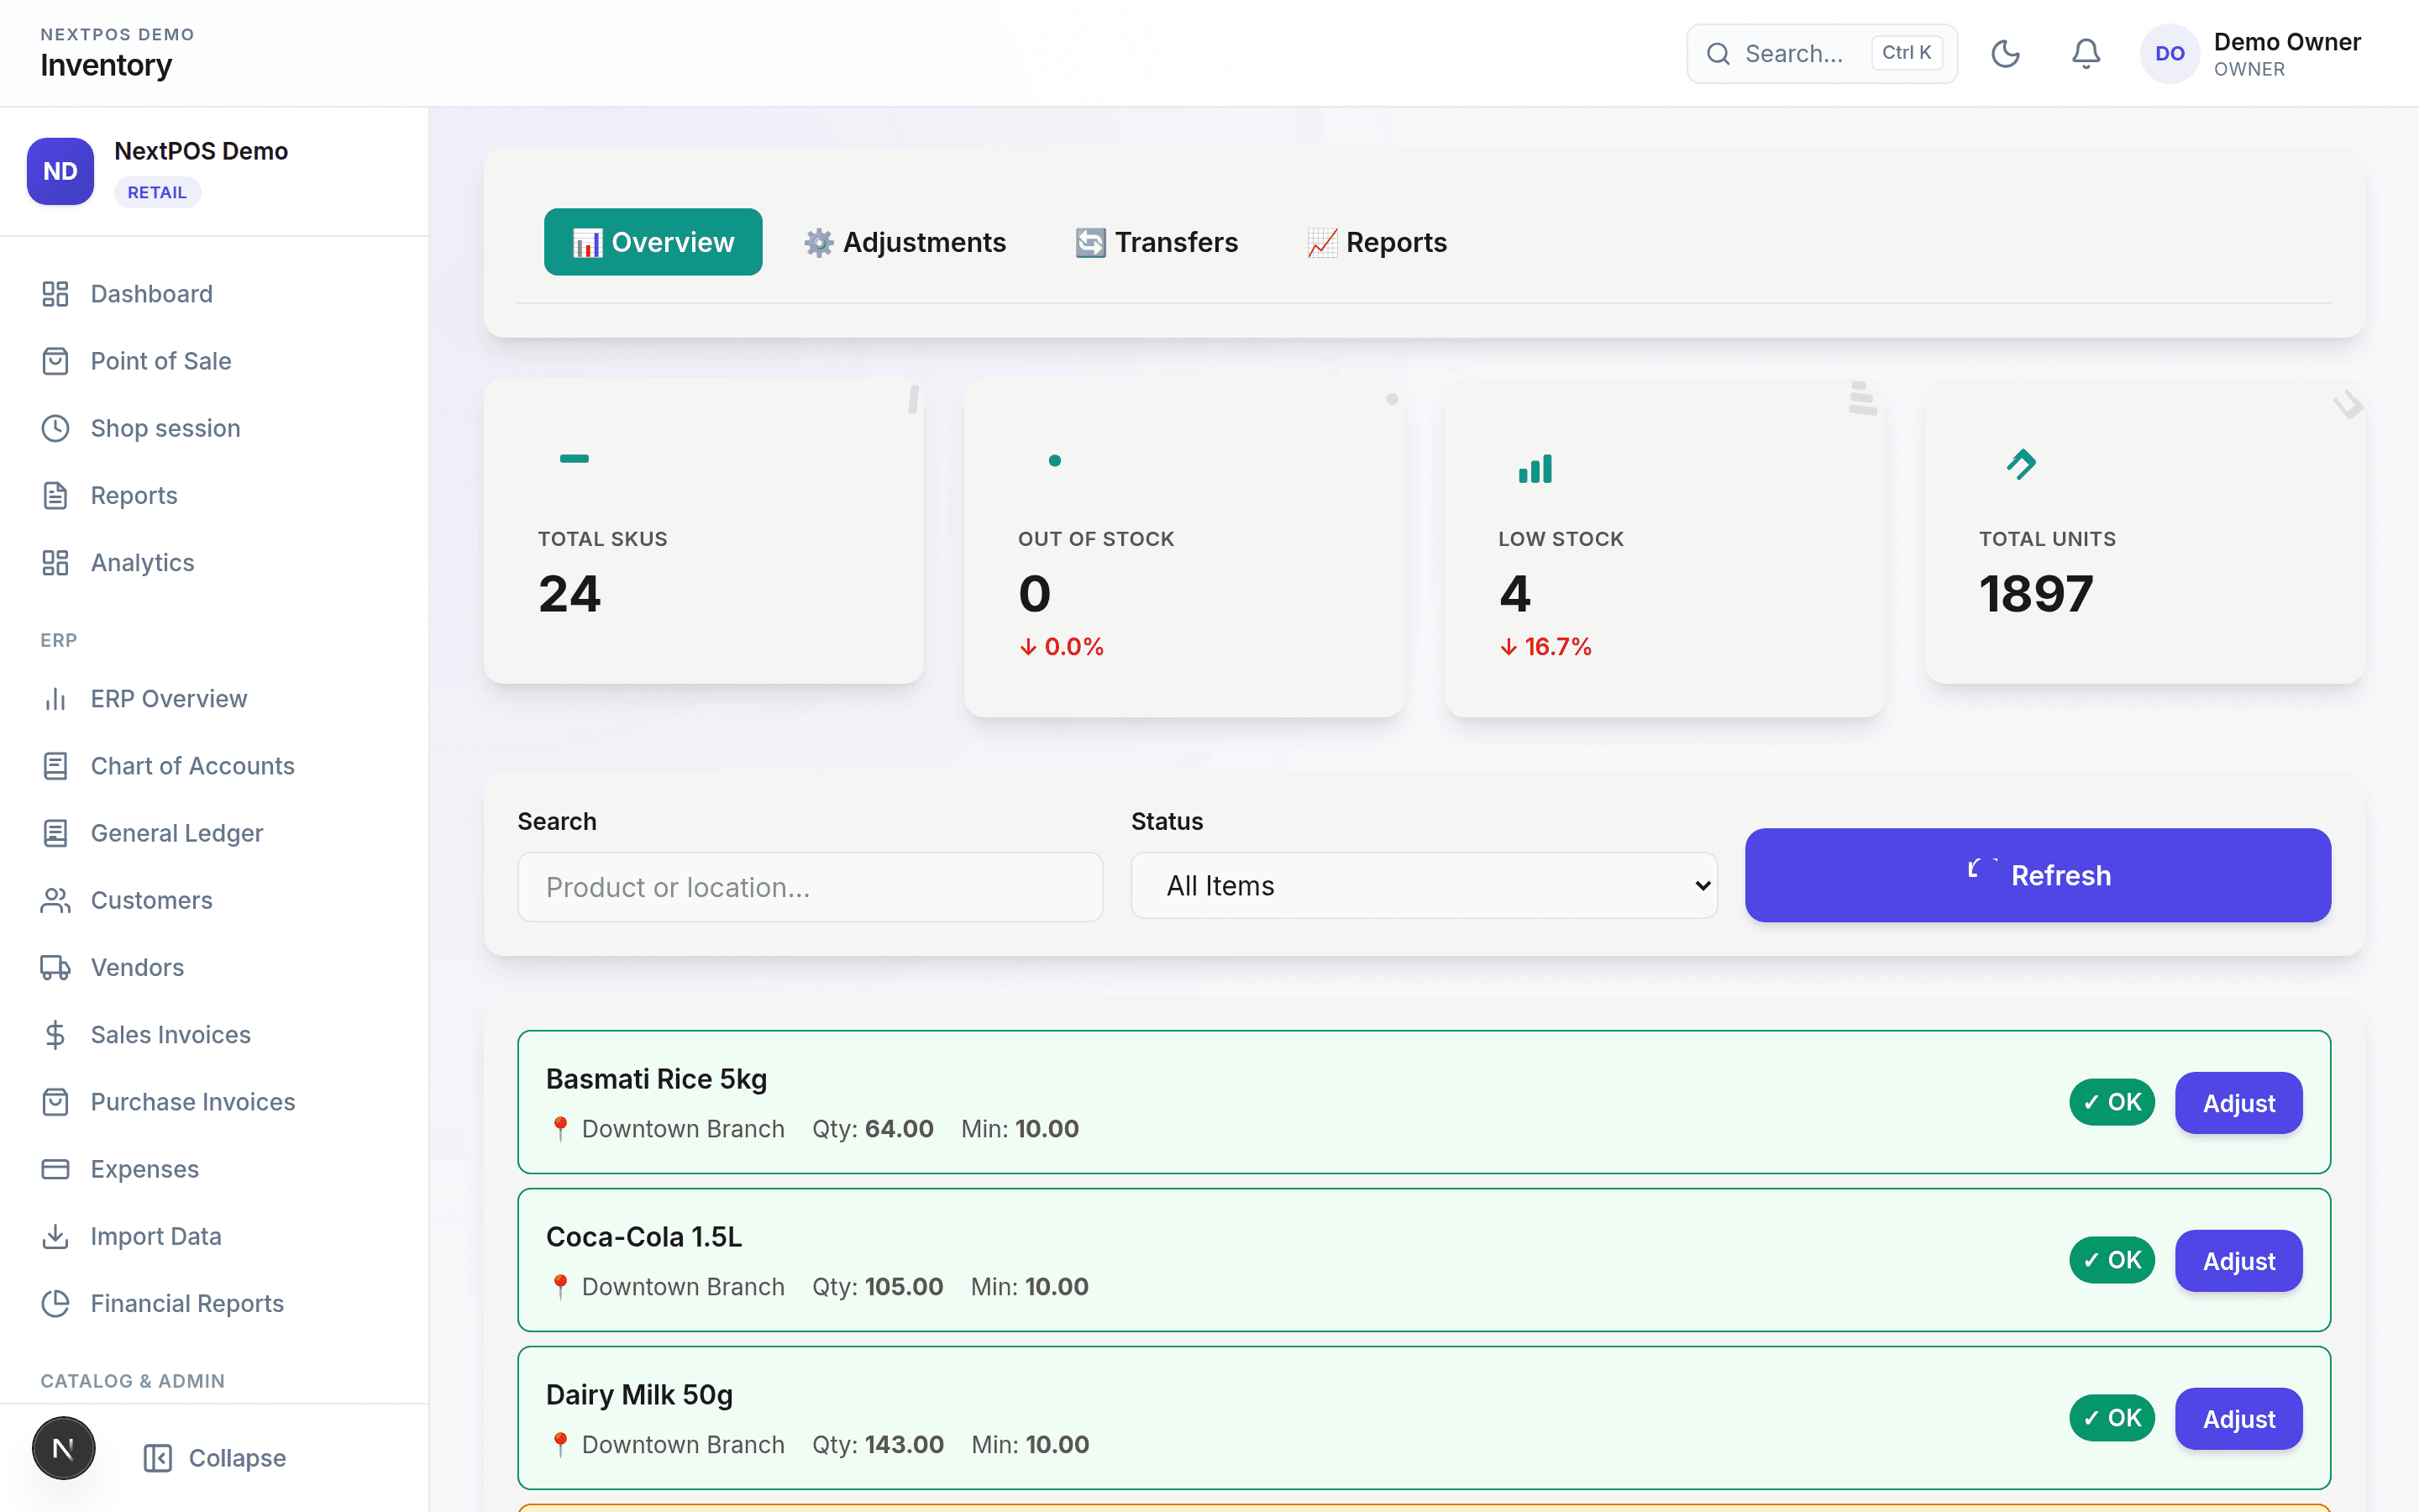Switch to the Adjustments tab
Screen dimensions: 2419x1512
(x=905, y=242)
